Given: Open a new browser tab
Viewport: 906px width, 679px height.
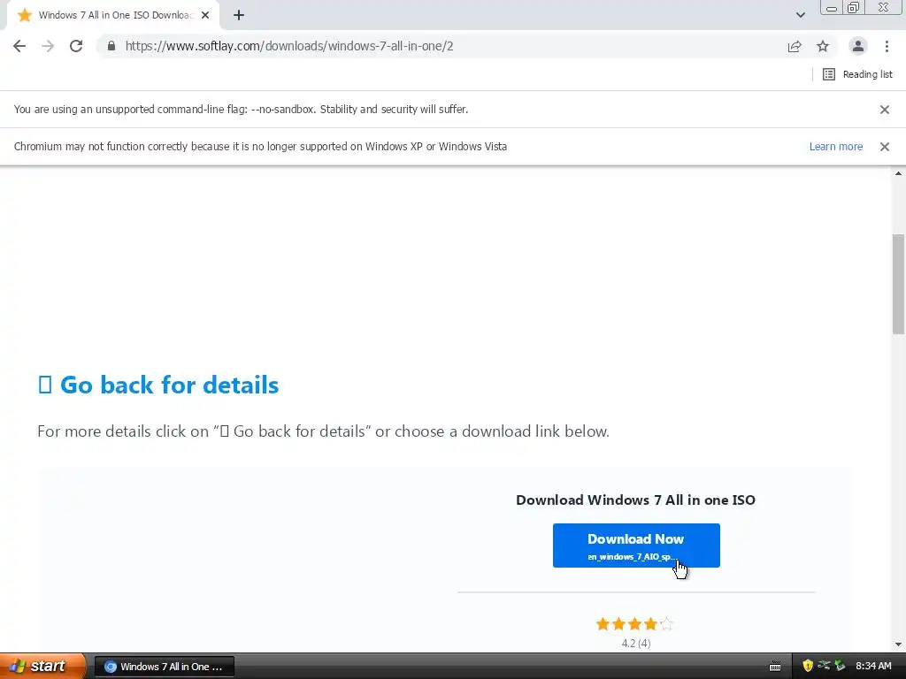Looking at the screenshot, I should click(239, 16).
